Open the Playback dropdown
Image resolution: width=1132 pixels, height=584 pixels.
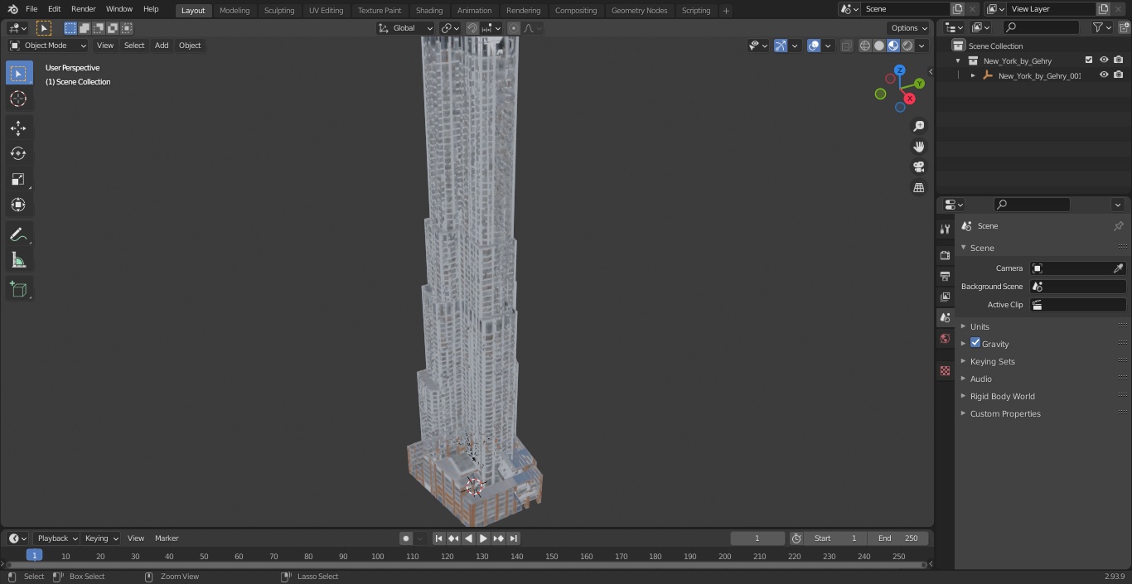click(56, 538)
